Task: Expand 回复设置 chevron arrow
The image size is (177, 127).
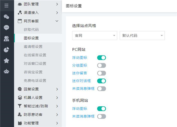Action: [x=57, y=89]
